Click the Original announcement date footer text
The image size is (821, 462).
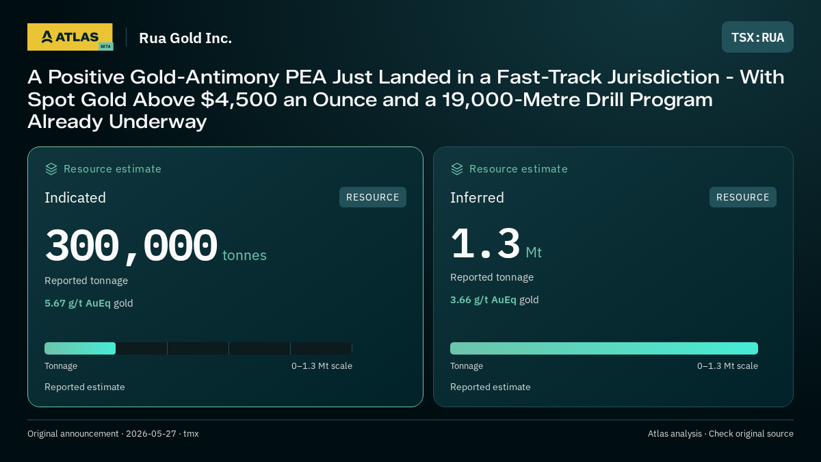(x=113, y=434)
